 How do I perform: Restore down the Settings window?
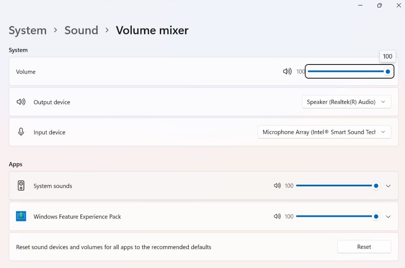tap(379, 5)
